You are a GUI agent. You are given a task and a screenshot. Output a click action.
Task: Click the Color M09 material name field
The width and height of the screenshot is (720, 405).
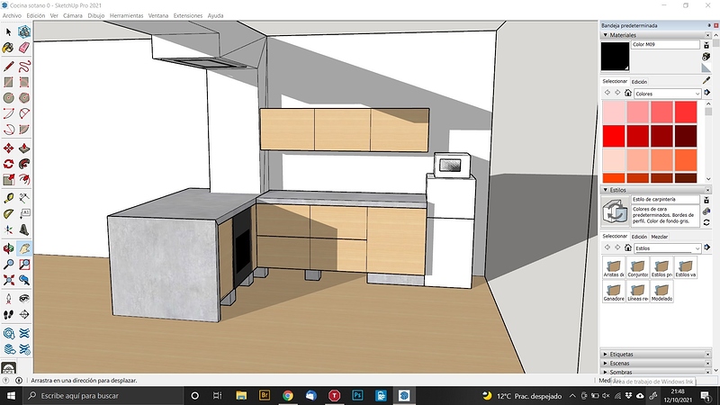pos(665,44)
